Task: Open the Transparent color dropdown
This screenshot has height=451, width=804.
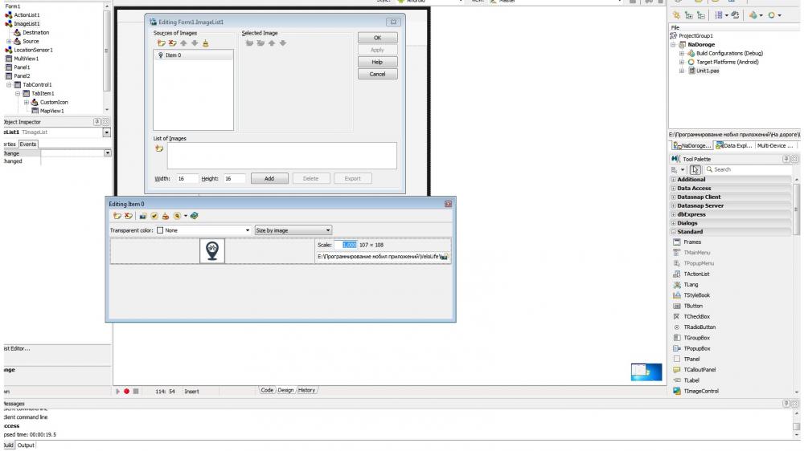Action: tap(247, 230)
